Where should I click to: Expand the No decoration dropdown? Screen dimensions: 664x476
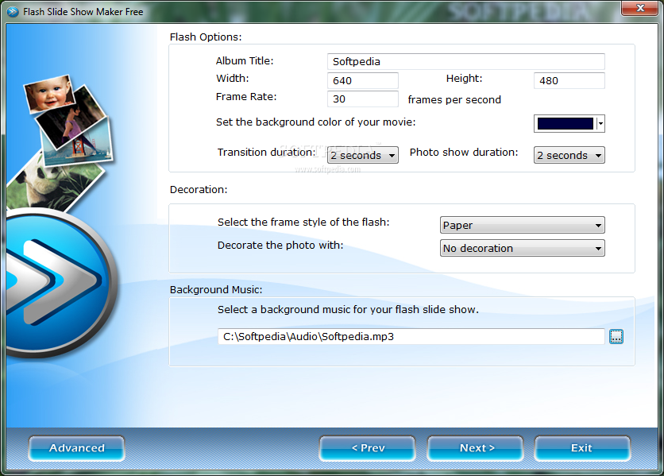tap(522, 248)
